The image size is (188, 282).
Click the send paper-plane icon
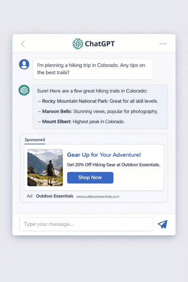(x=163, y=224)
